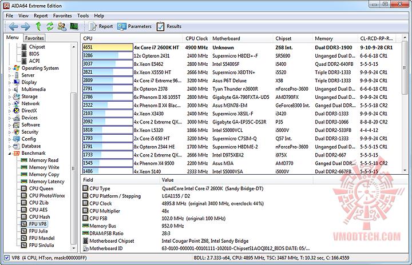Viewport: 412px width, 265px height.
Task: Click the 3286 score bar for Opteron 2431
Action: [x=108, y=55]
